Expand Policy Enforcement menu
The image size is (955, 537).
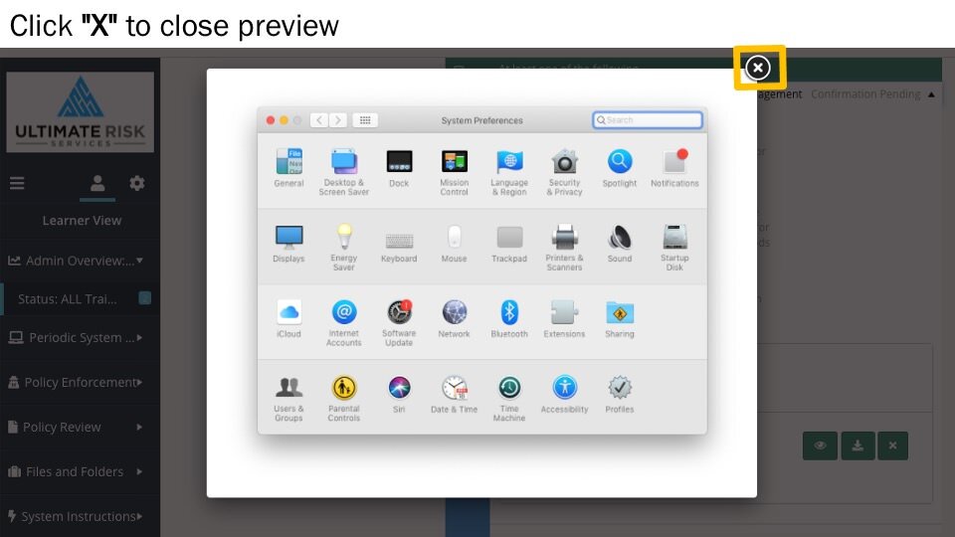coord(80,382)
